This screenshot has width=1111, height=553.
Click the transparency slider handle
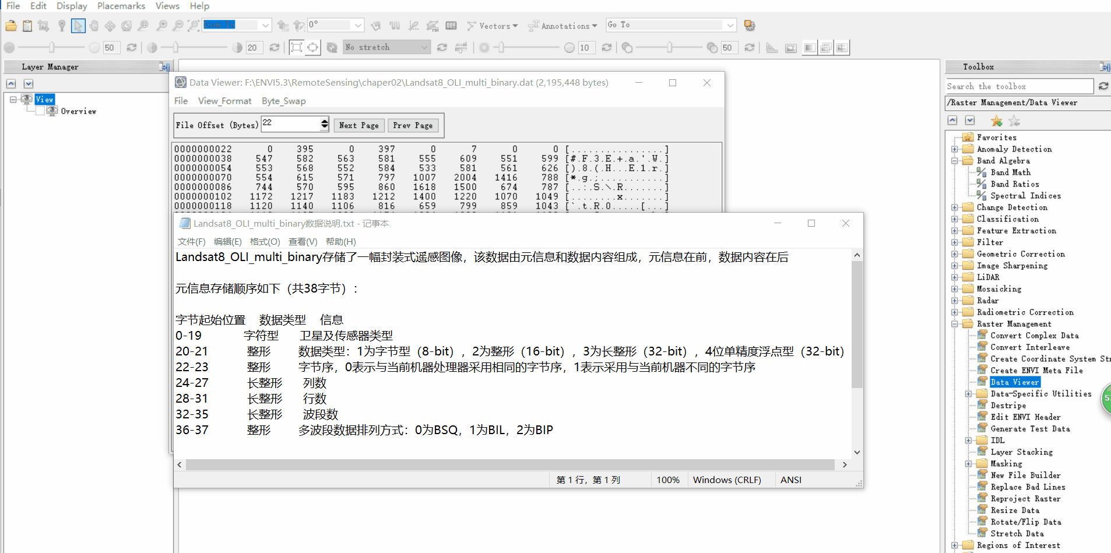point(670,48)
